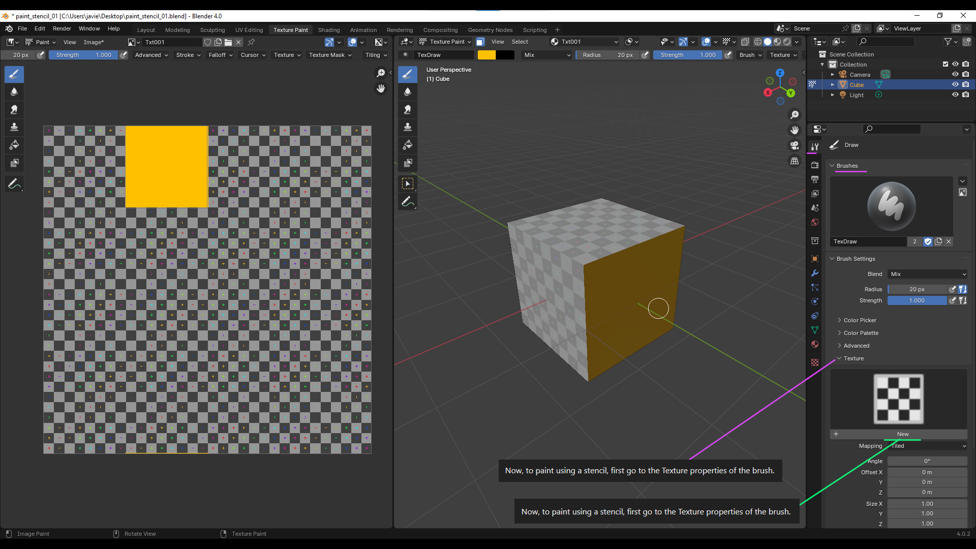The width and height of the screenshot is (976, 549).
Task: Toggle Cube visibility in outliner
Action: (955, 84)
